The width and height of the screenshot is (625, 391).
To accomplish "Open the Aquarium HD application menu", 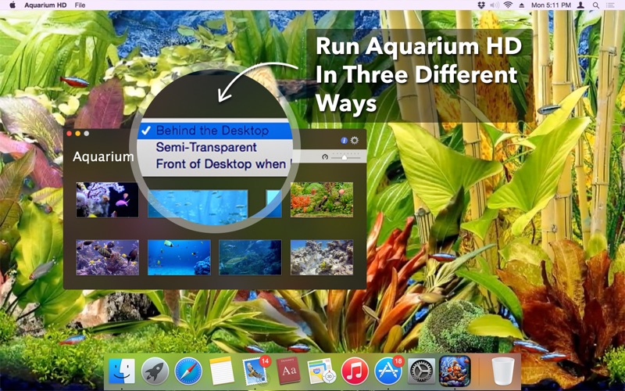I will click(x=44, y=5).
